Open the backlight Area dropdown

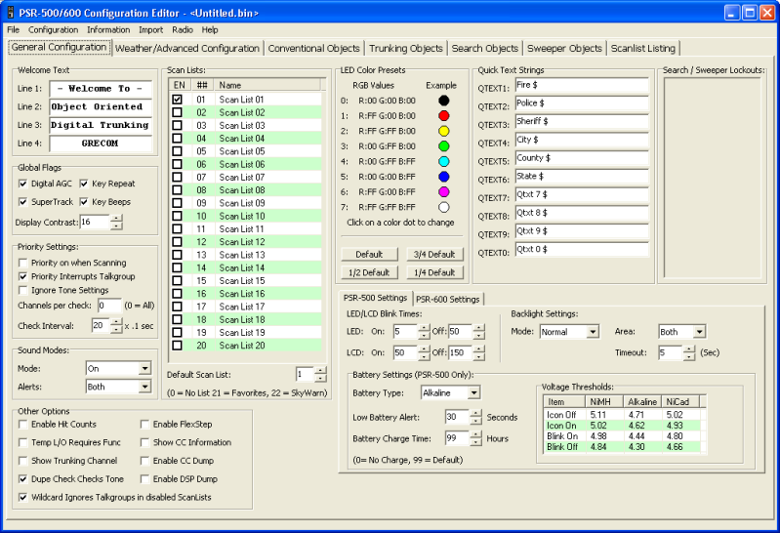coord(698,332)
